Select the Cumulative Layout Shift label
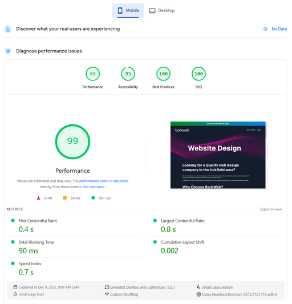This screenshot has width=292, height=304. tap(182, 242)
